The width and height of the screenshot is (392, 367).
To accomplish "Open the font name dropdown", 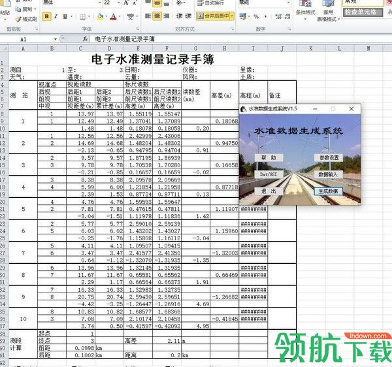I will pyautogui.click(x=99, y=3).
